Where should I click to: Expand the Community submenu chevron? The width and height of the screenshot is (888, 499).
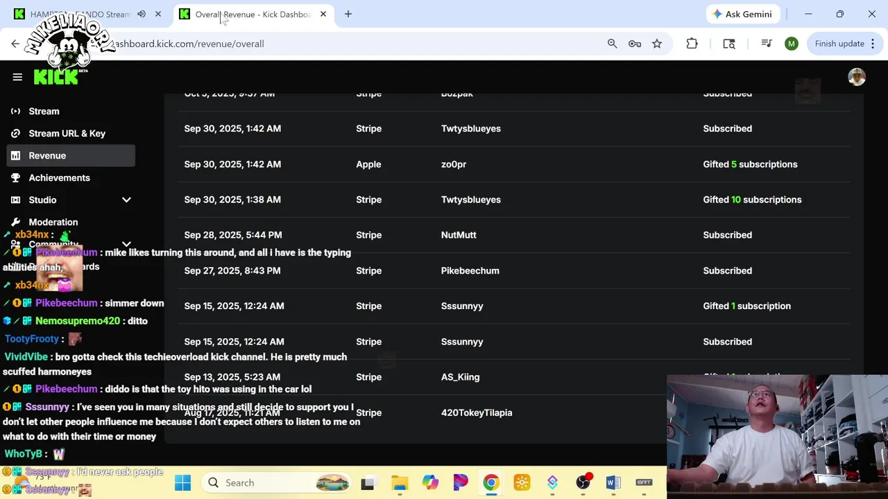[126, 244]
